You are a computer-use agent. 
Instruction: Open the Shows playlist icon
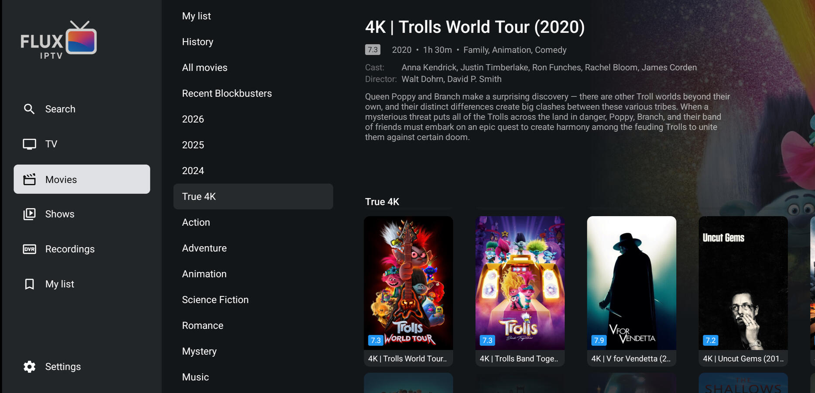[29, 214]
